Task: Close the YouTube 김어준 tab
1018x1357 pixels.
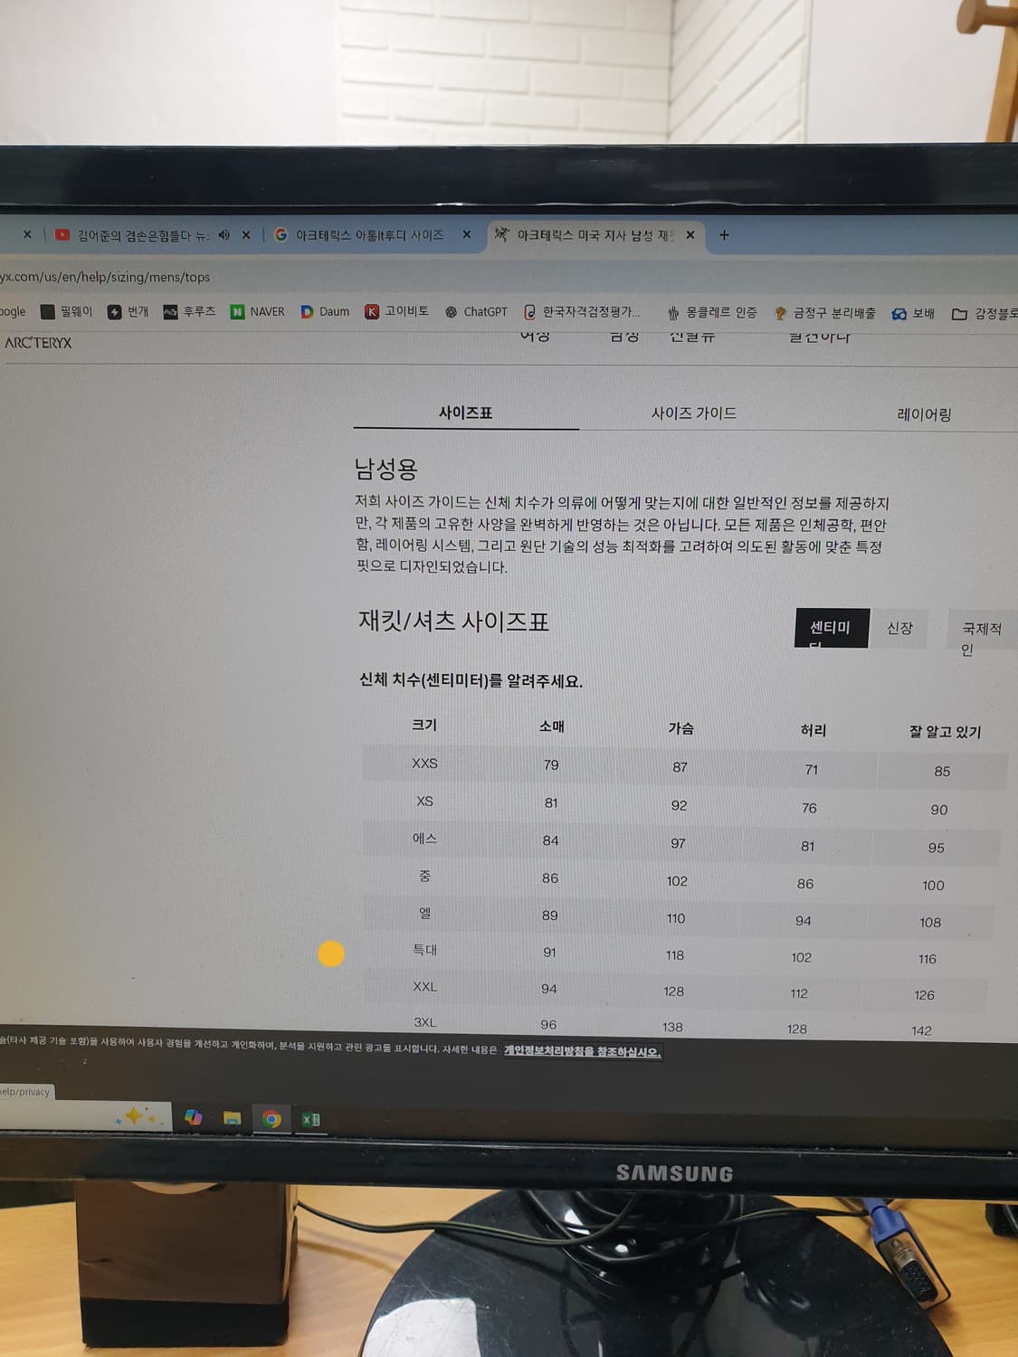Action: pyautogui.click(x=246, y=235)
